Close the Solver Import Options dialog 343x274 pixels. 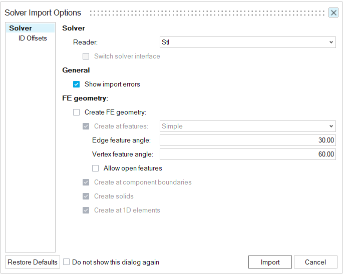click(333, 12)
